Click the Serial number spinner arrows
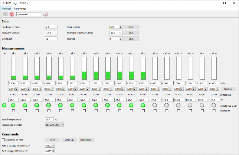The height and width of the screenshot is (155, 239). 120,27
